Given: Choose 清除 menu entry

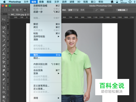Looking at the screenshot, I should click(46, 40).
